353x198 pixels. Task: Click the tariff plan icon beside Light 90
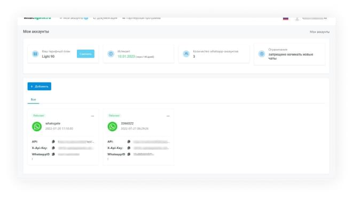click(35, 54)
